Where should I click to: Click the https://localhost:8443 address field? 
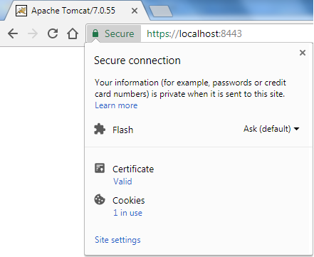[226, 33]
